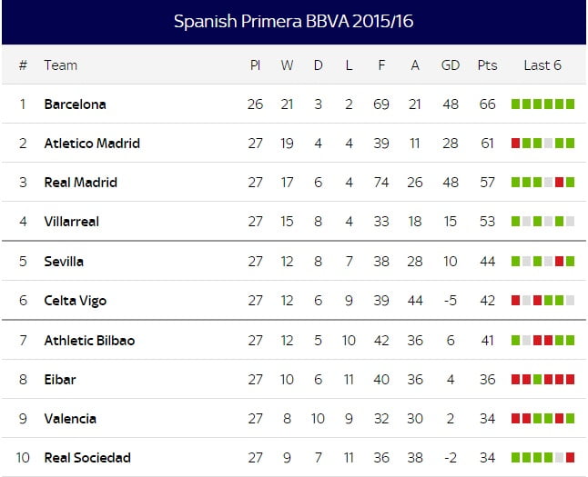Select Real Madrid in the table
The width and height of the screenshot is (588, 477).
[x=80, y=183]
